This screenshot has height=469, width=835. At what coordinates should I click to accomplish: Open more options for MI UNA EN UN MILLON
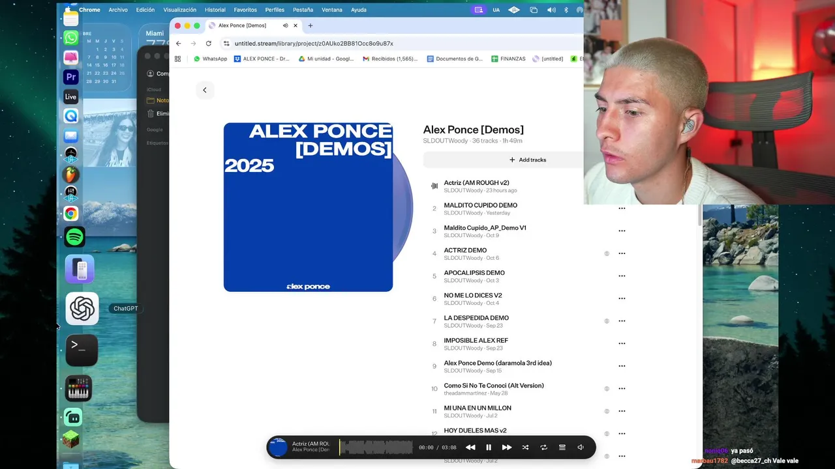(x=622, y=411)
